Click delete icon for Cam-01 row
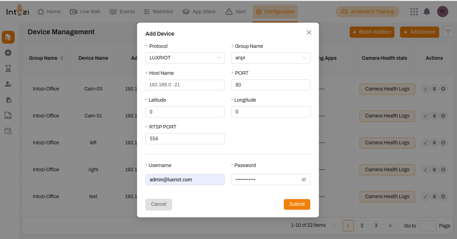Viewport: 457px width, 239px height. pos(434,116)
